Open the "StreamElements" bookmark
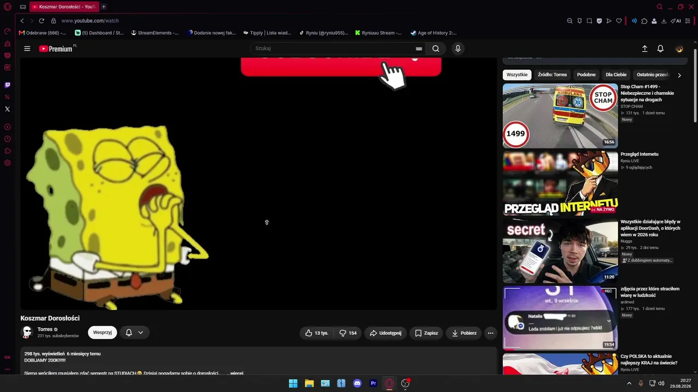Image resolution: width=698 pixels, height=392 pixels. (x=155, y=33)
